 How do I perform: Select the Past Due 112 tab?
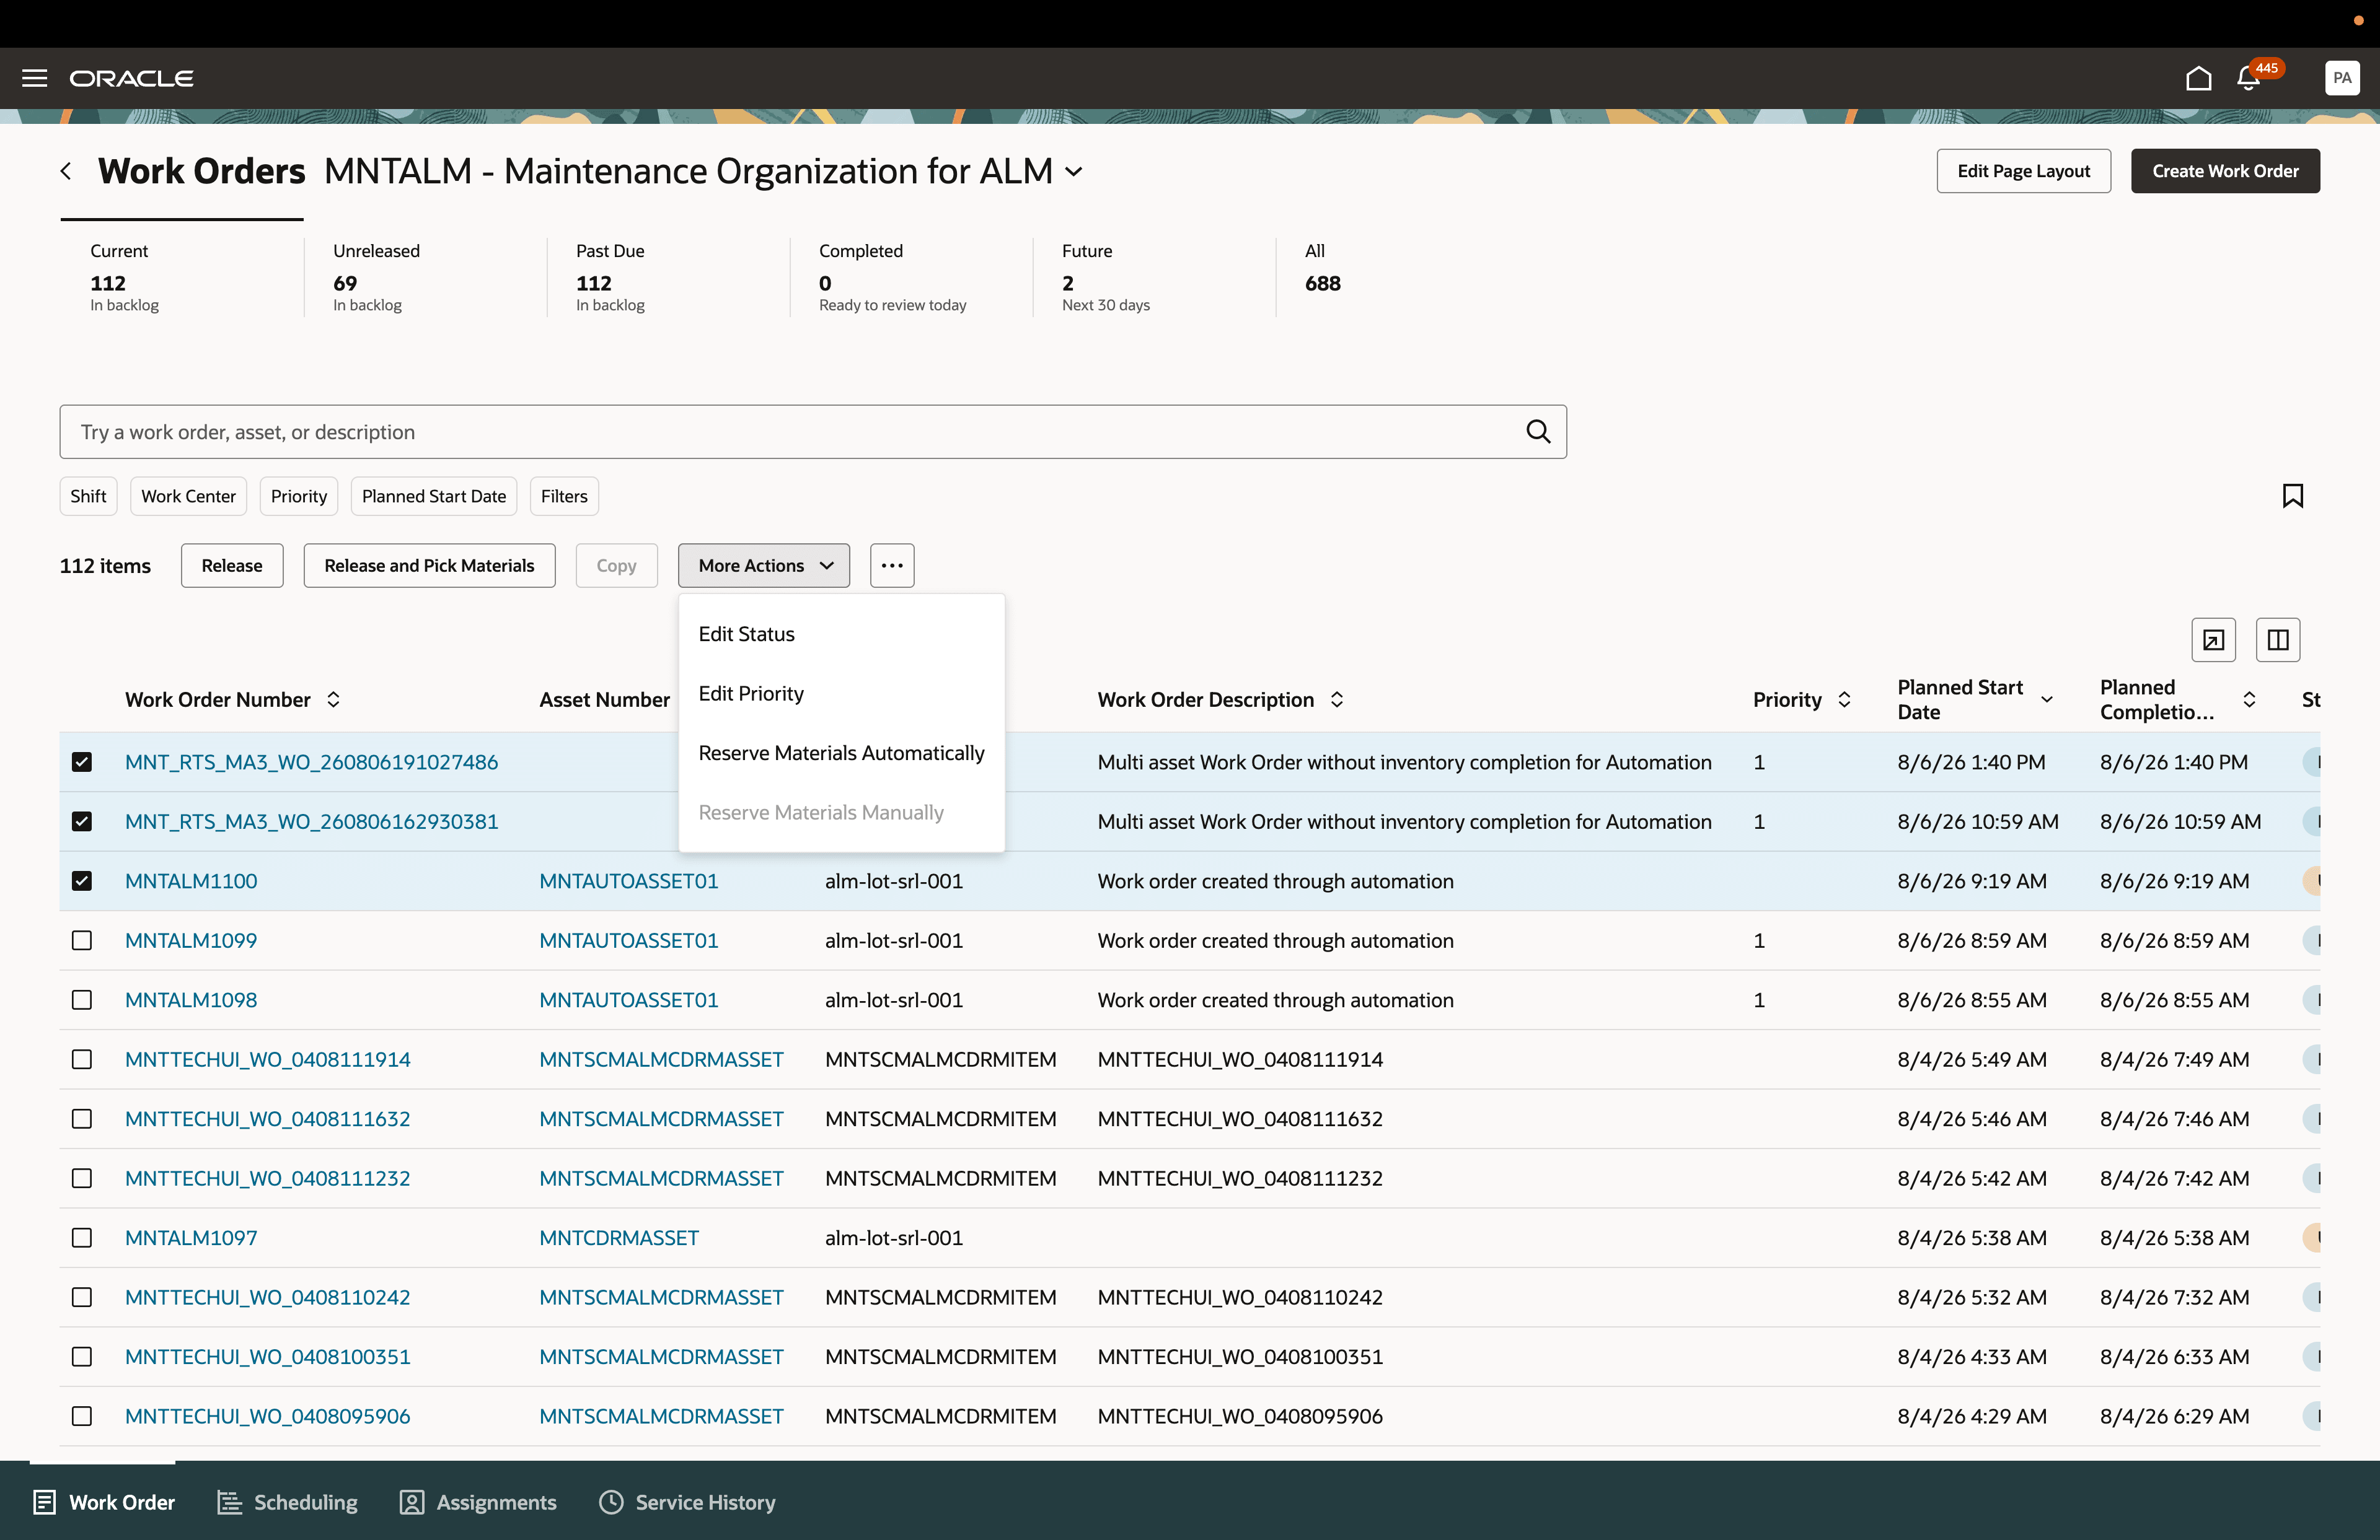pos(668,277)
